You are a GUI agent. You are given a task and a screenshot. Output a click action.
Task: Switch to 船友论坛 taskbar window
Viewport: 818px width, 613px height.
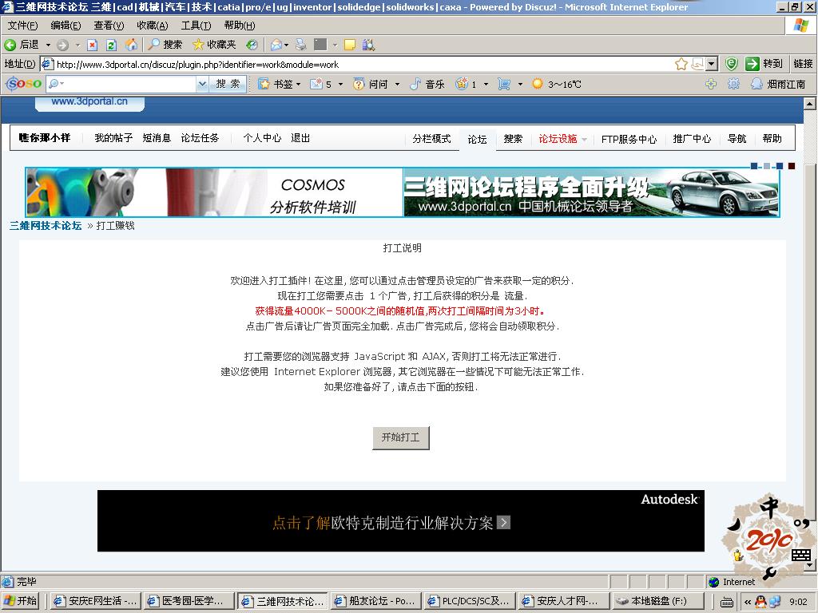(x=375, y=601)
